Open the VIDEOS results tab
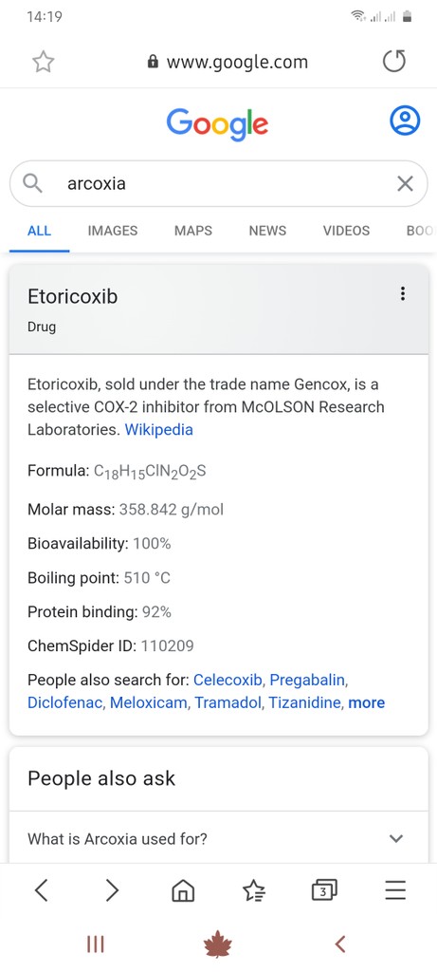The image size is (437, 972). [x=346, y=231]
